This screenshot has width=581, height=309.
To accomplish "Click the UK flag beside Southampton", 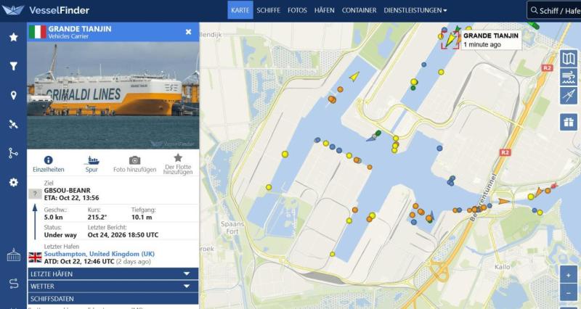I will click(x=35, y=257).
